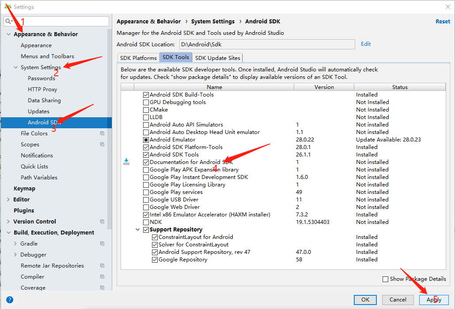
Task: Select Data Sharing settings
Action: pyautogui.click(x=45, y=101)
